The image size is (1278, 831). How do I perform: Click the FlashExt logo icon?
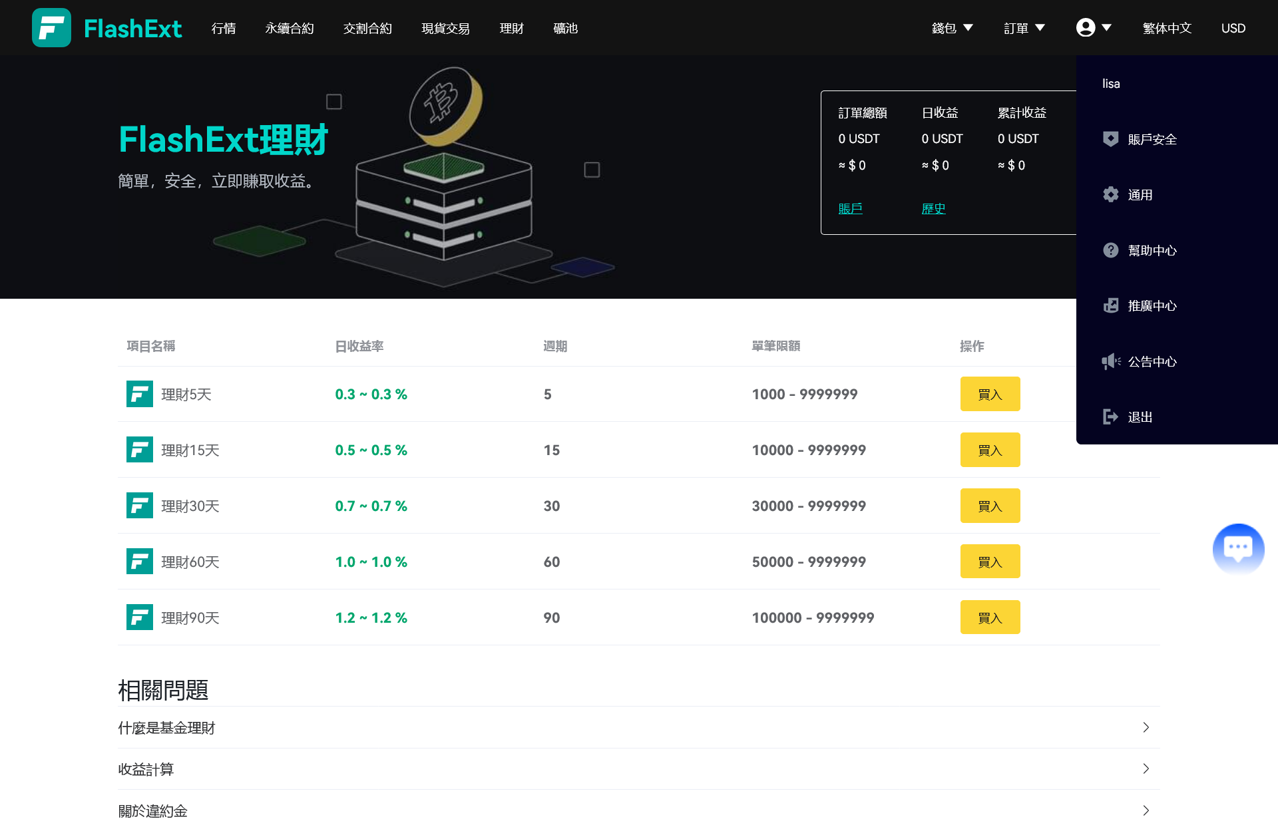click(x=52, y=27)
